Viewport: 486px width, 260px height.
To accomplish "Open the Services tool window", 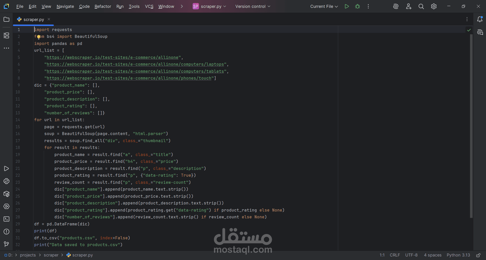I will pos(7,206).
